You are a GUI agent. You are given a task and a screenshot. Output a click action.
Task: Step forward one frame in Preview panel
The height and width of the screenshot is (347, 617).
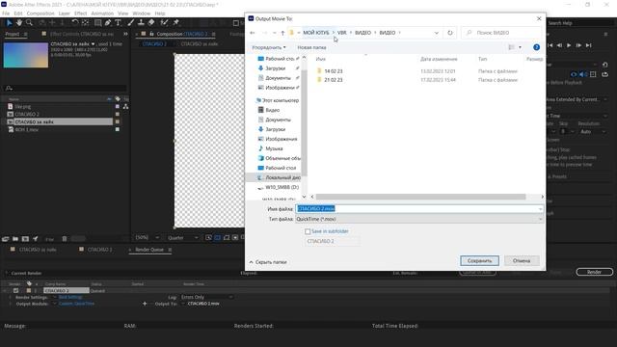(x=578, y=45)
